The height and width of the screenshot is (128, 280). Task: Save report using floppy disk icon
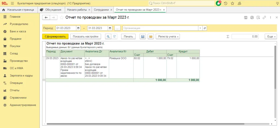pos(142,36)
